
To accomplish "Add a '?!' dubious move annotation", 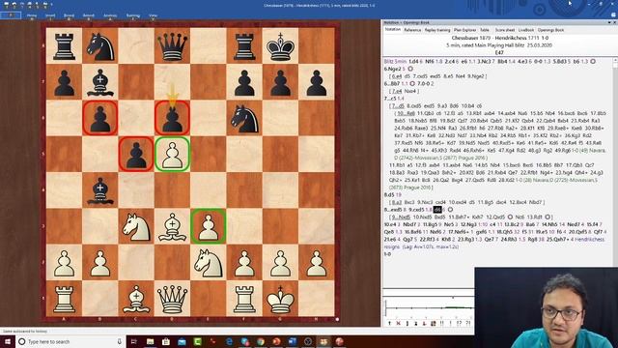I will (x=468, y=323).
